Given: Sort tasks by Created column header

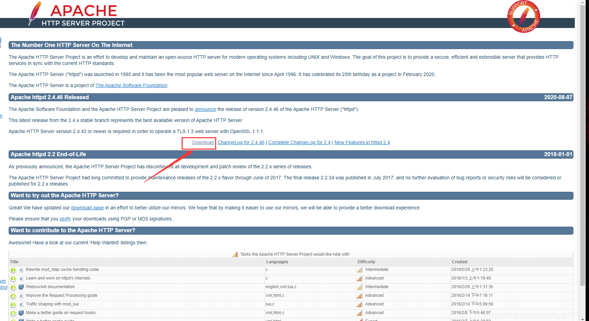Looking at the screenshot, I should 459,262.
